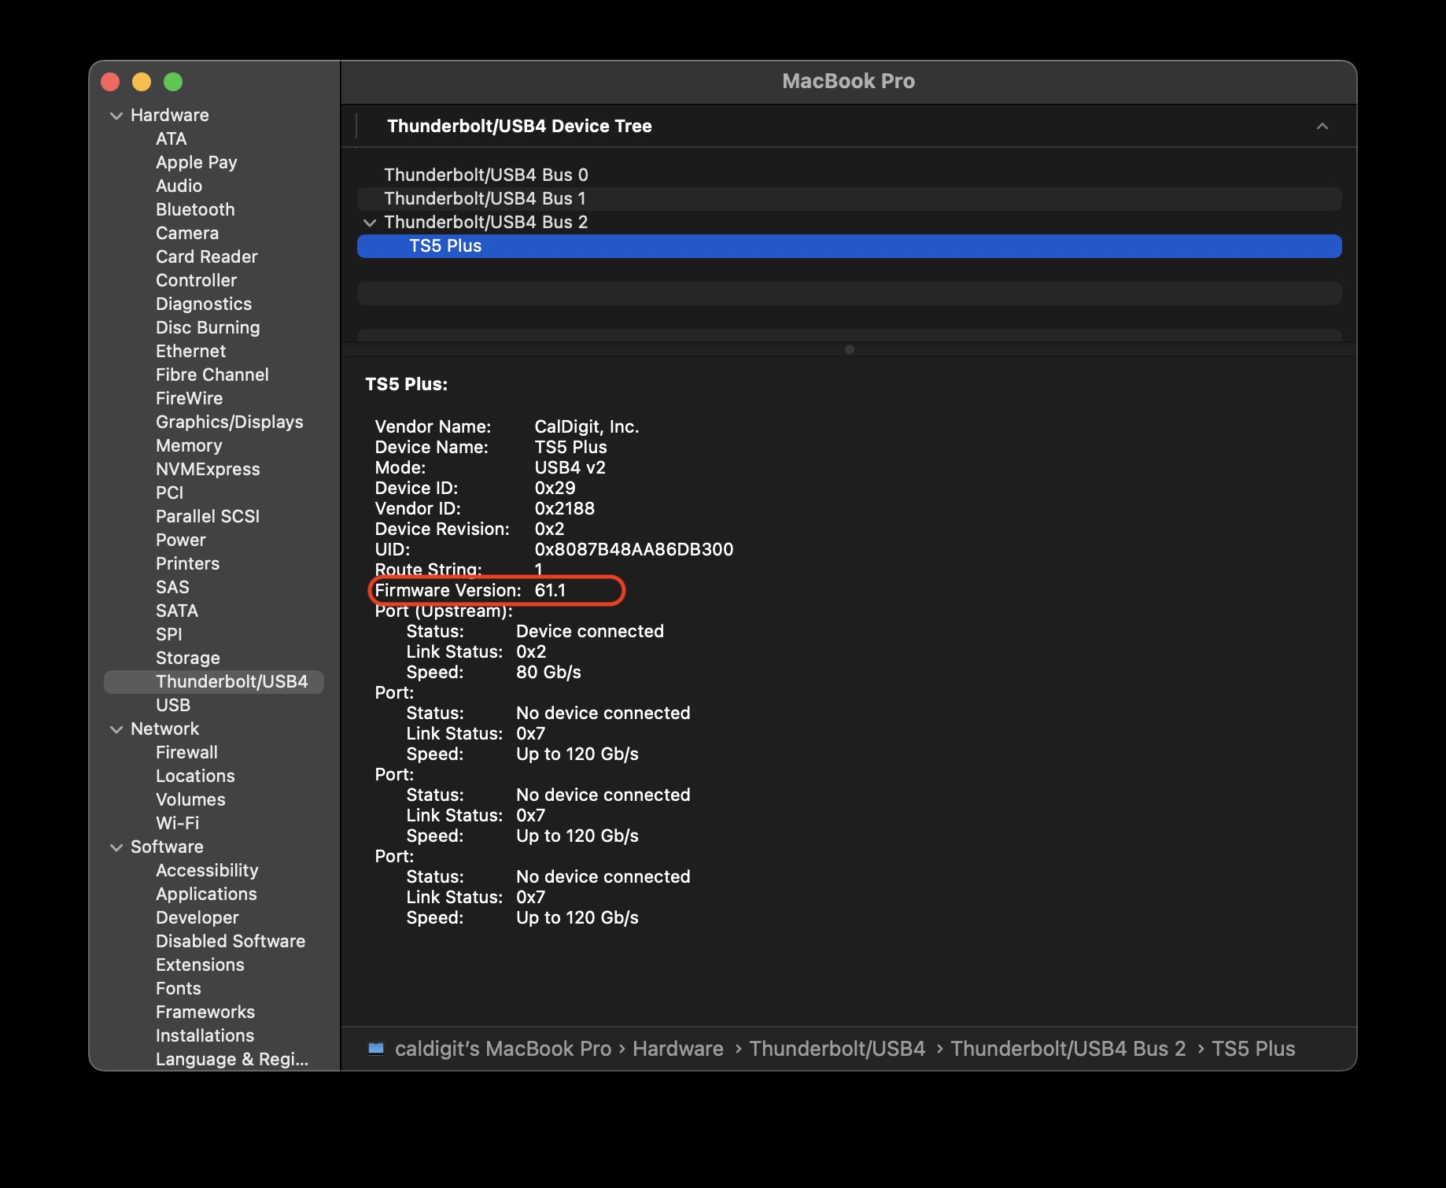The image size is (1446, 1188).
Task: Select Developer in the sidebar
Action: (x=197, y=917)
